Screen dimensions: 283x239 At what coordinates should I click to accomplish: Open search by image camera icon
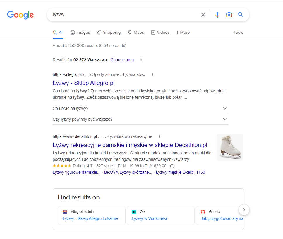pos(229,15)
